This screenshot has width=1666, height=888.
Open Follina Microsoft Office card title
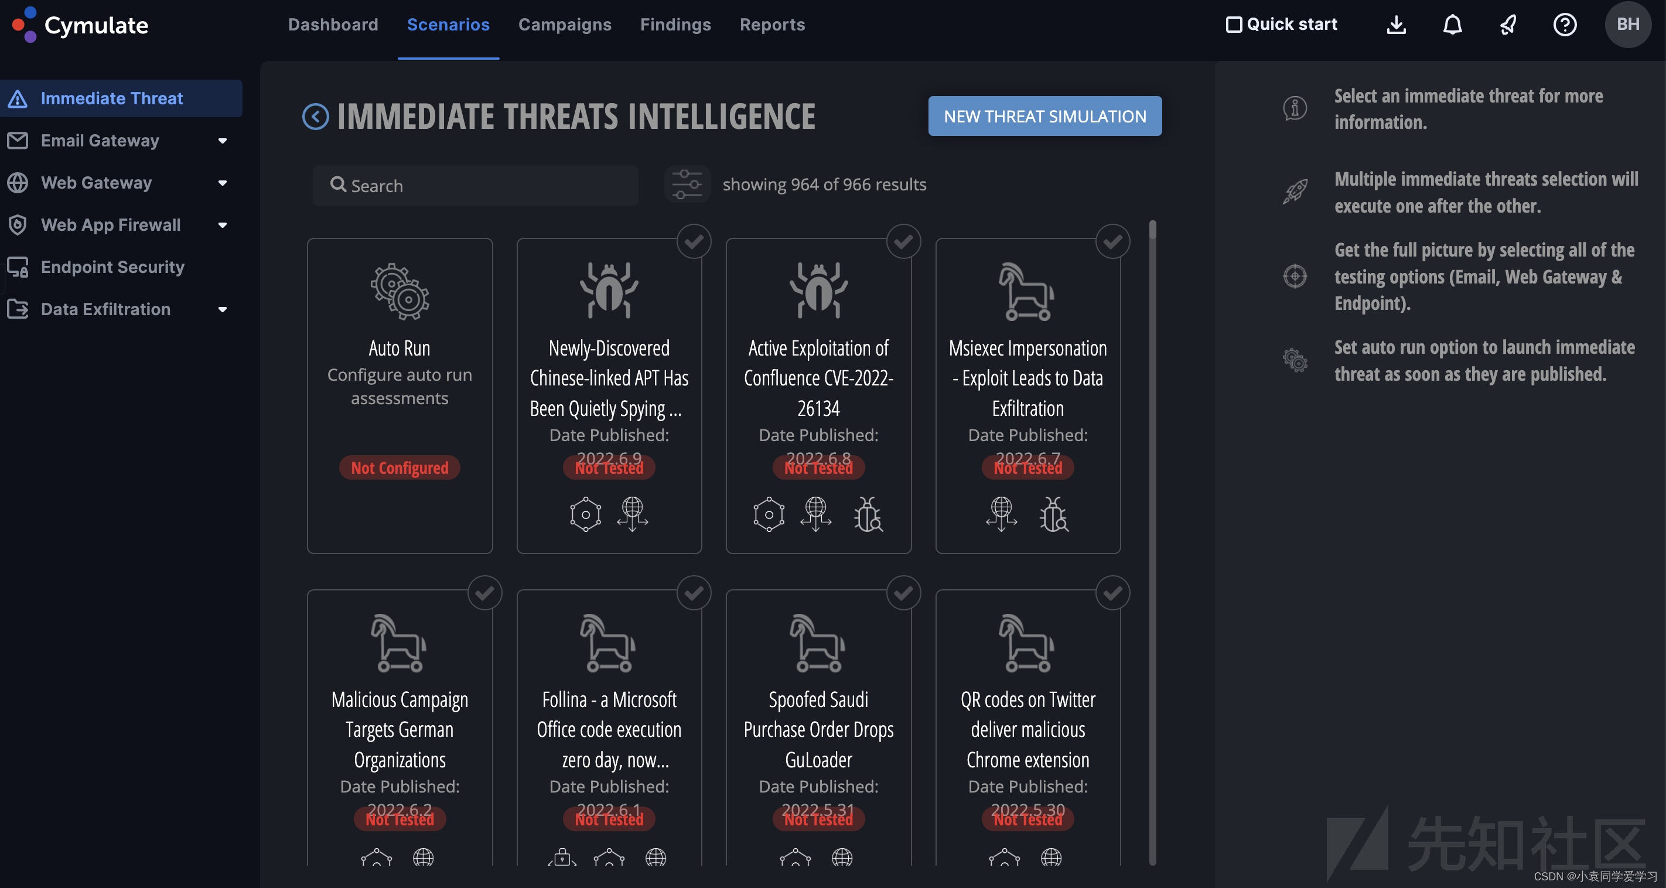(609, 729)
